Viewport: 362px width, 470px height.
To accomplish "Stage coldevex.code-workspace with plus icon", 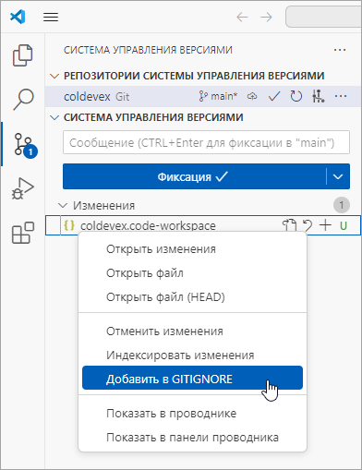I will (325, 225).
